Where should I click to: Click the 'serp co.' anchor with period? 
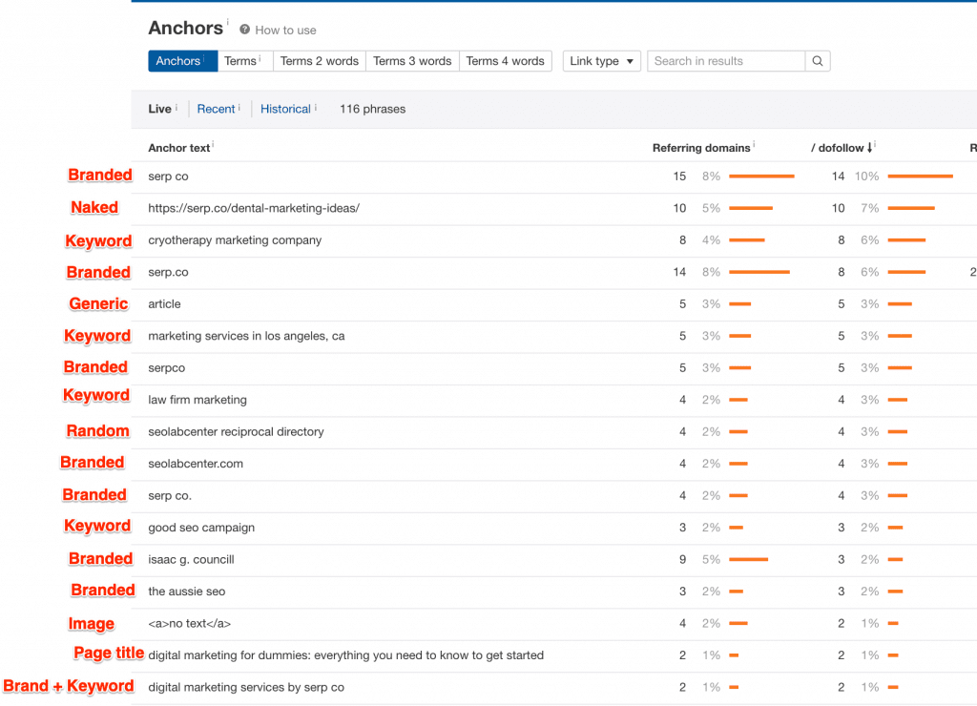[x=170, y=496]
